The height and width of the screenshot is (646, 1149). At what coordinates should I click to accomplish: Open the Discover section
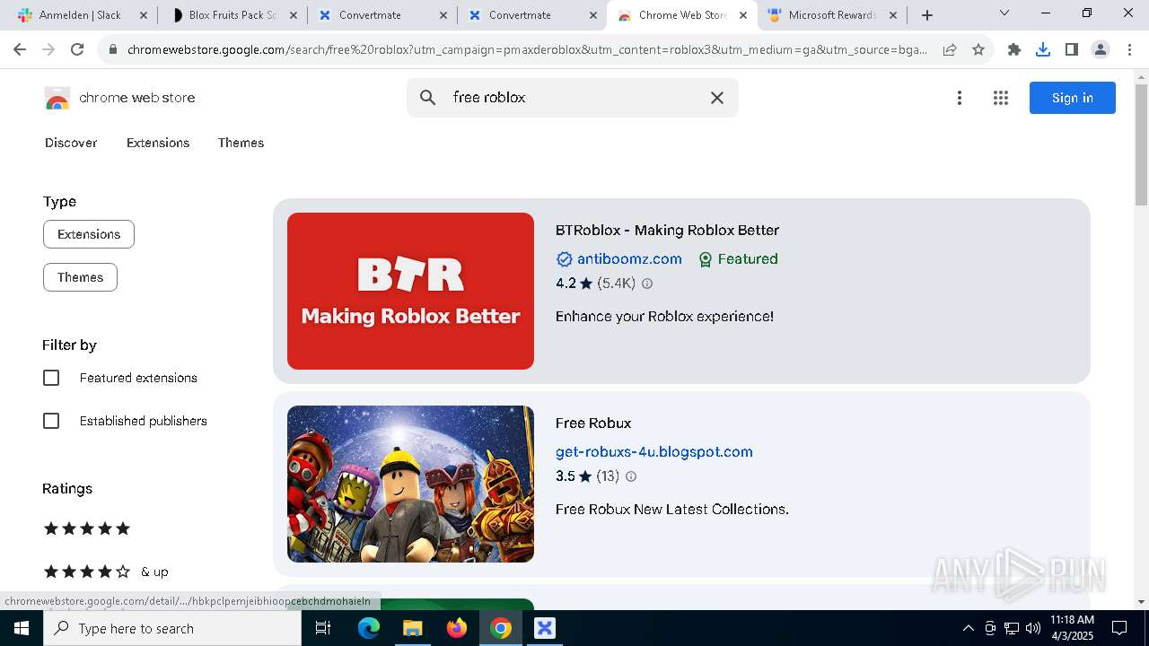tap(71, 143)
